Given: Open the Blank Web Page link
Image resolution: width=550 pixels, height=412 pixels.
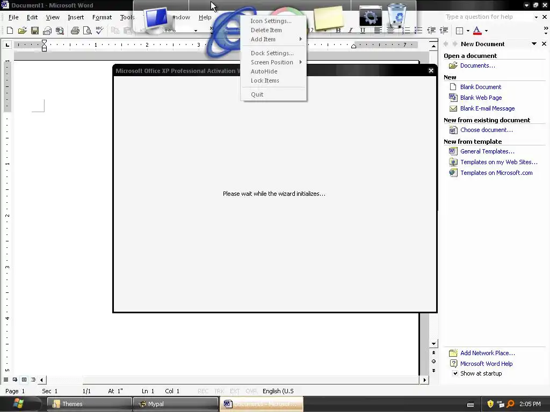Looking at the screenshot, I should 481,98.
